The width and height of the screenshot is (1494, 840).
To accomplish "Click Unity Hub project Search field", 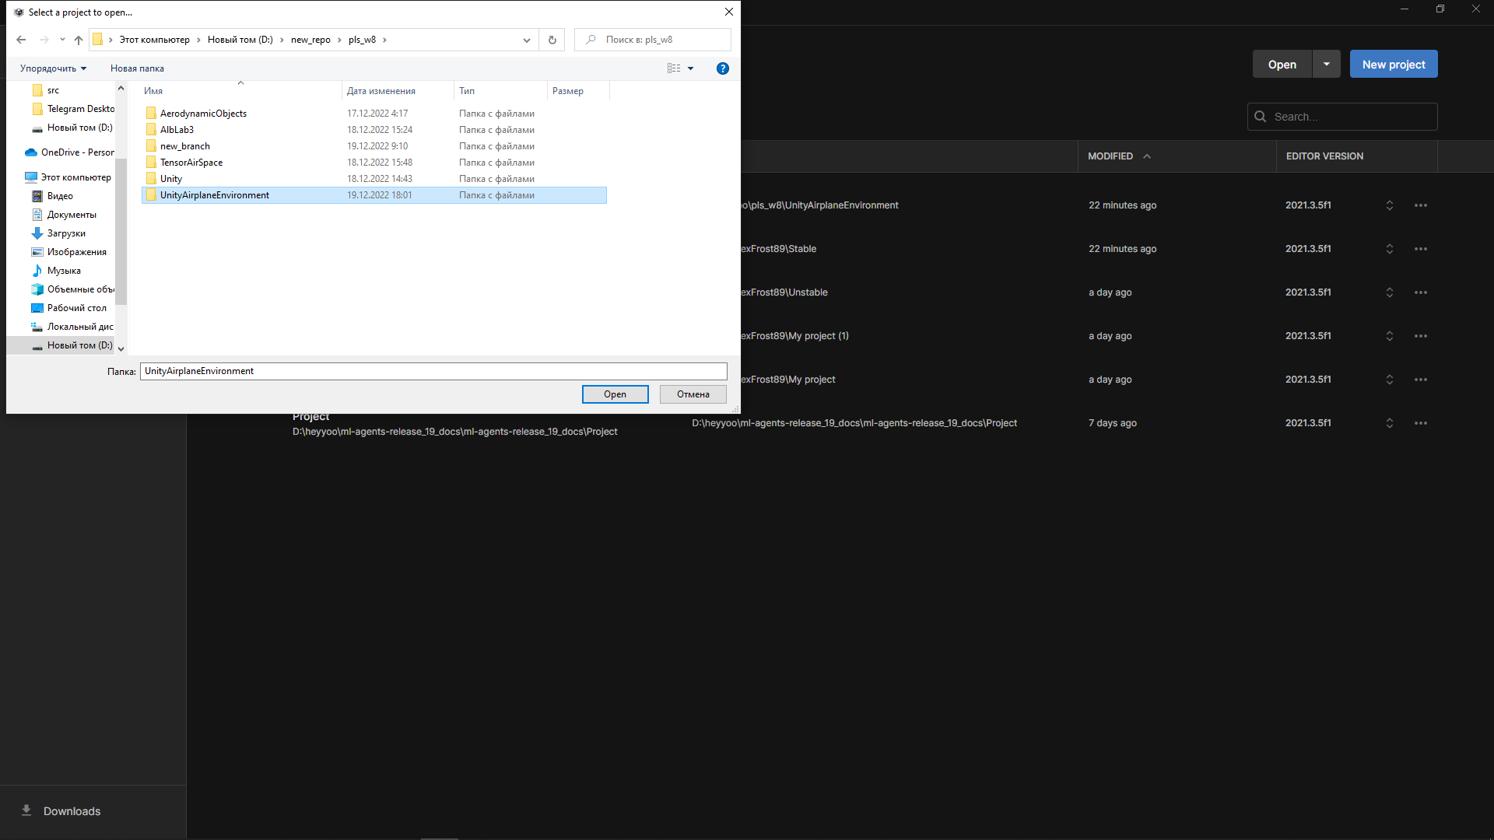I will 1342,117.
